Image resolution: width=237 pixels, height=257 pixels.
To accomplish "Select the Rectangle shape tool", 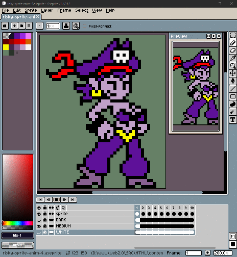I will (233, 96).
